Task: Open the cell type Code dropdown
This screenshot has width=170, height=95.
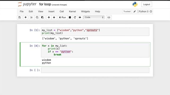Action: (94, 17)
